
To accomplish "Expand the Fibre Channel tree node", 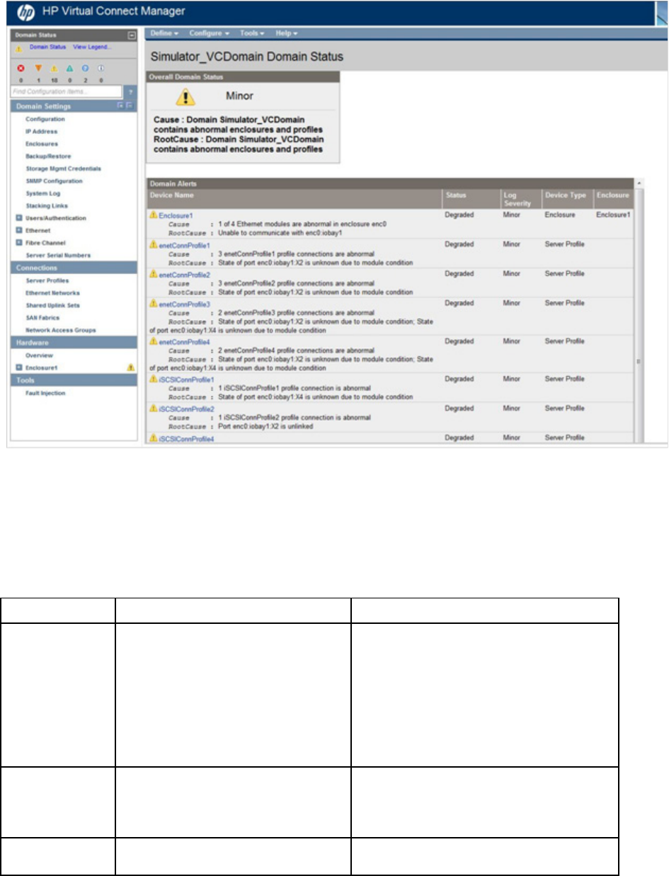I will click(x=19, y=243).
